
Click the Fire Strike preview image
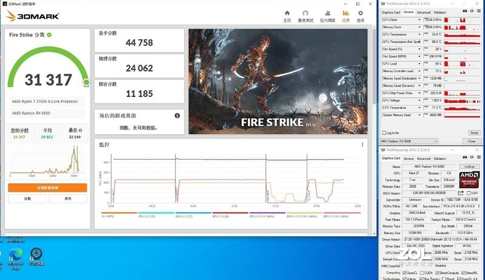[278, 82]
